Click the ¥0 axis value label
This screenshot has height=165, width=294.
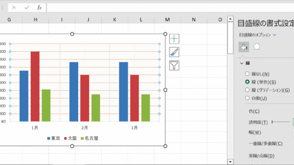(3, 121)
